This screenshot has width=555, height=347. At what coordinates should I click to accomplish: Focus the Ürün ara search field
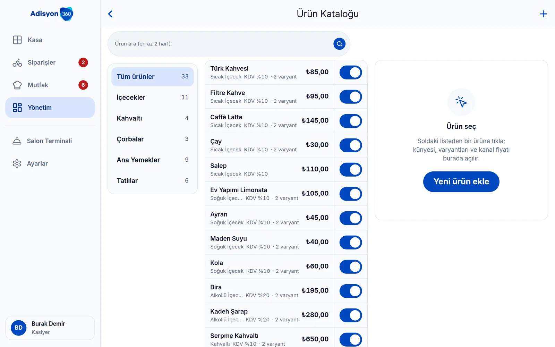pyautogui.click(x=229, y=44)
